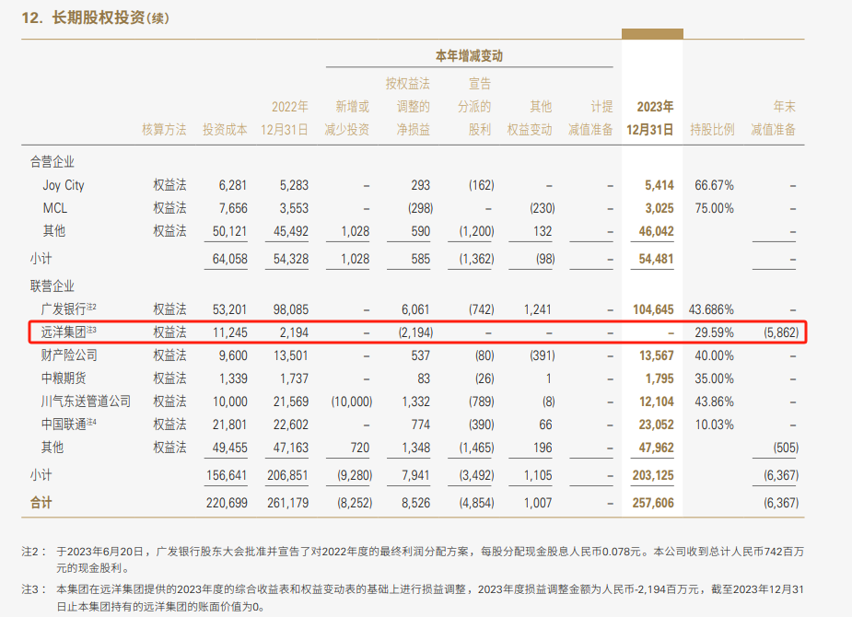Select the 本年增减变动 column group header
Screen dimensions: 852x617
click(468, 55)
